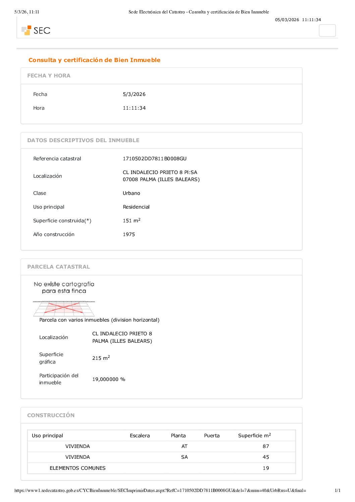Image resolution: width=355 pixels, height=502 pixels.
Task: Click the sedecatastro URL in page footer
Action: (160, 490)
